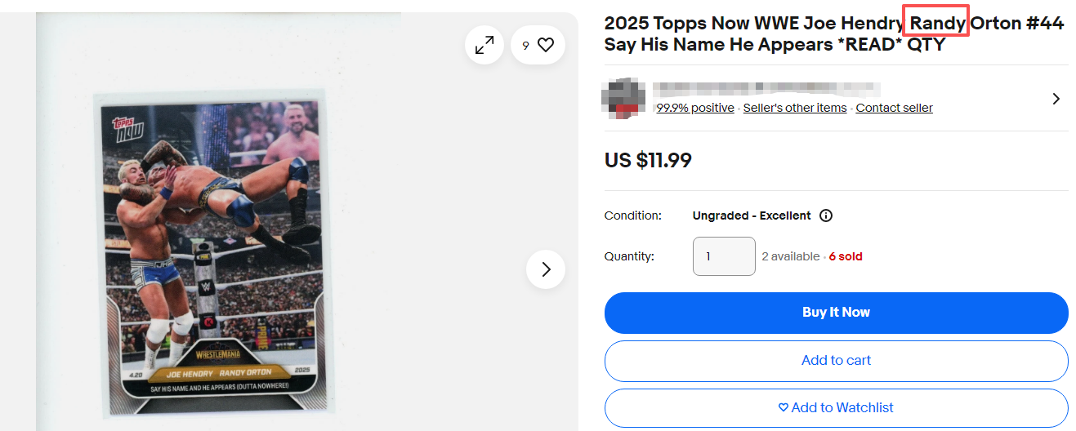Add the item to cart
Viewport: 1076px width, 431px height.
[836, 360]
